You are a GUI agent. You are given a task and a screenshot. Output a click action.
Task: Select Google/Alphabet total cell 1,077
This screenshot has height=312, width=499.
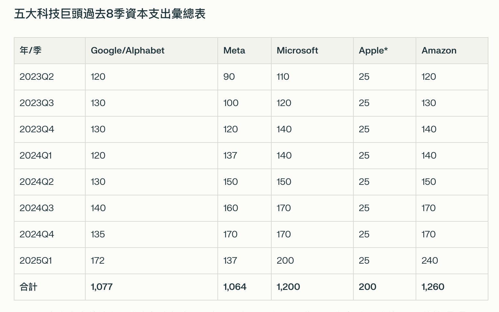click(102, 287)
